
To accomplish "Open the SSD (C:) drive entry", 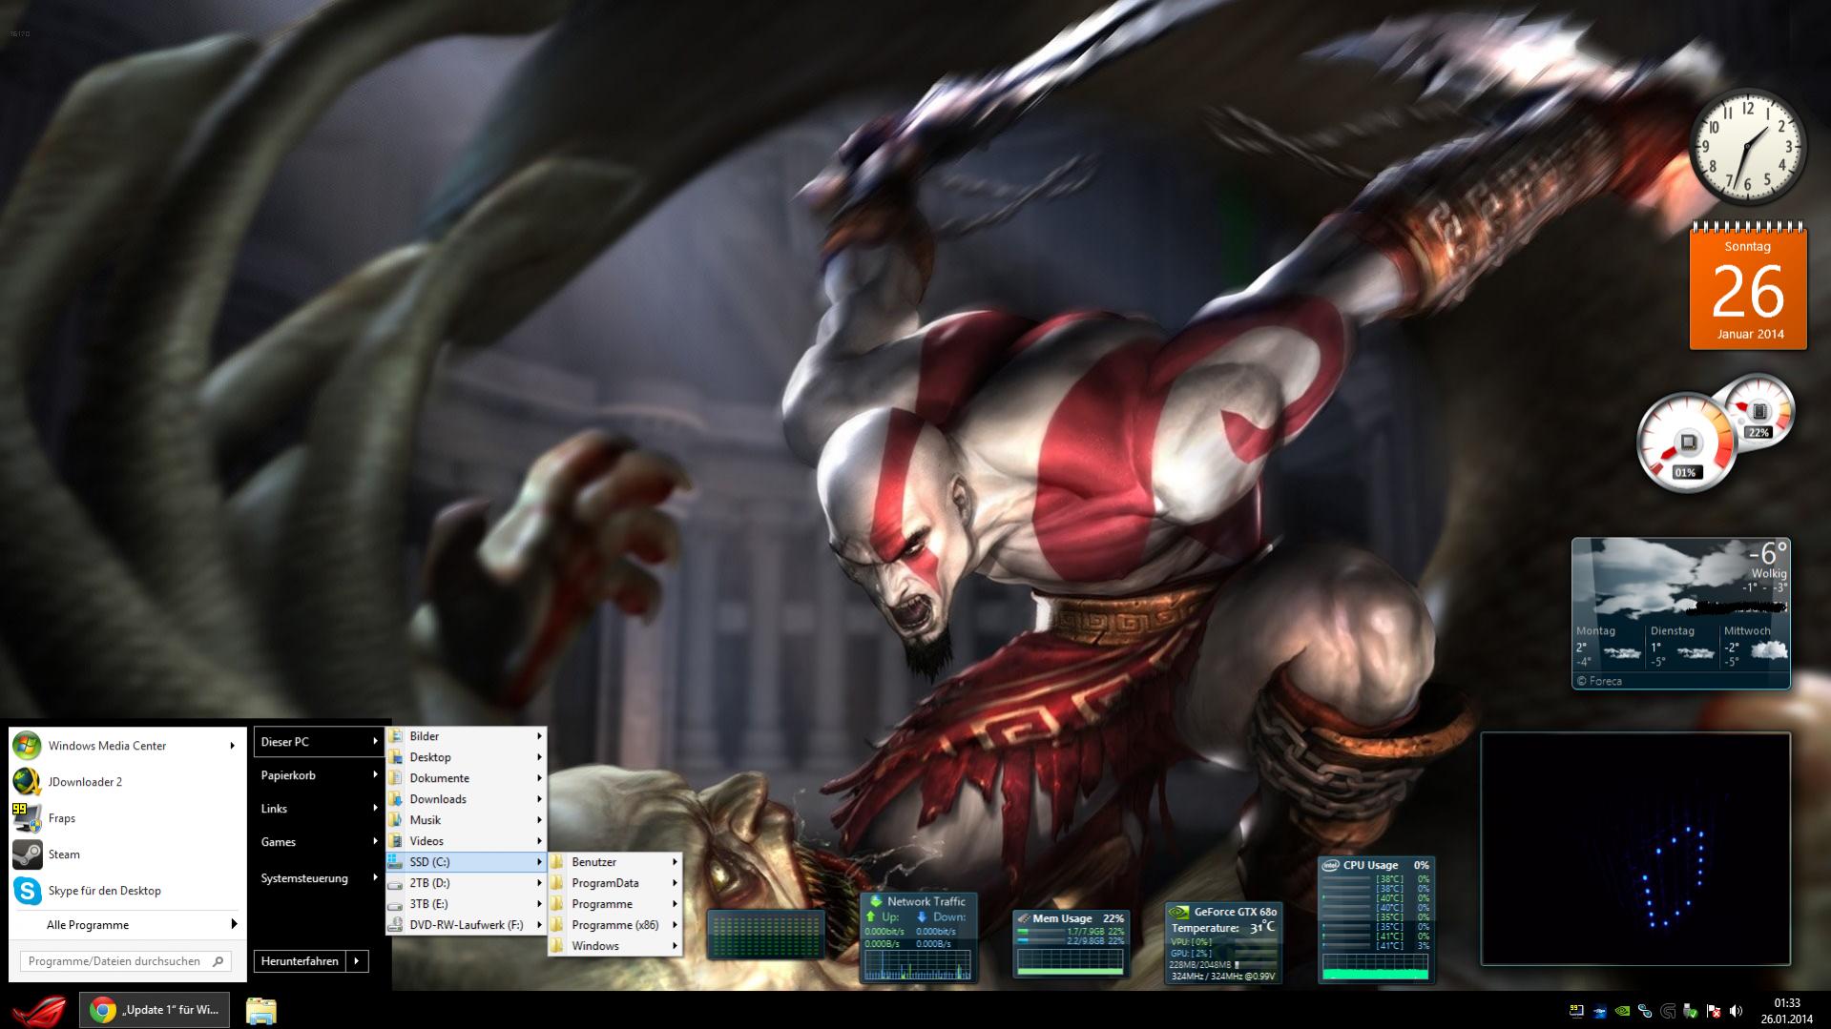I will pyautogui.click(x=465, y=862).
